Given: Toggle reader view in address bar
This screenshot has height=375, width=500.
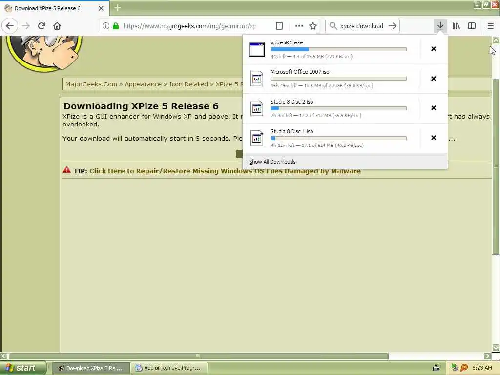Looking at the screenshot, I should pyautogui.click(x=279, y=26).
